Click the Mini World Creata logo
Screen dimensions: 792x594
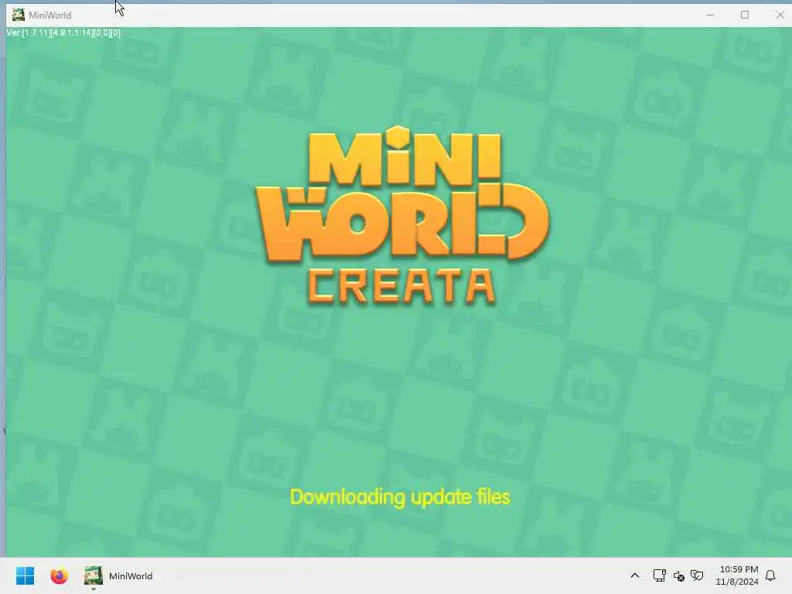click(402, 216)
